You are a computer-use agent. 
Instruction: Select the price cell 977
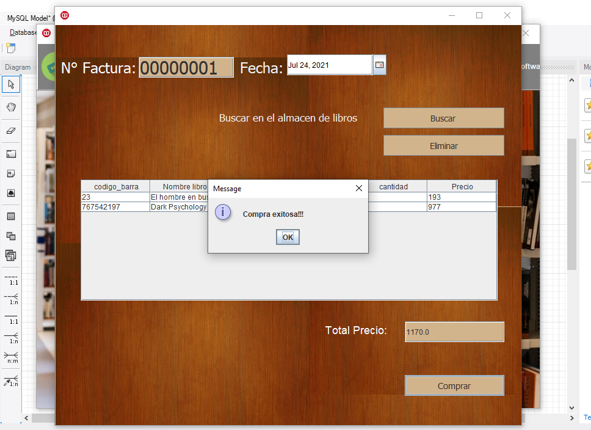[x=462, y=206]
